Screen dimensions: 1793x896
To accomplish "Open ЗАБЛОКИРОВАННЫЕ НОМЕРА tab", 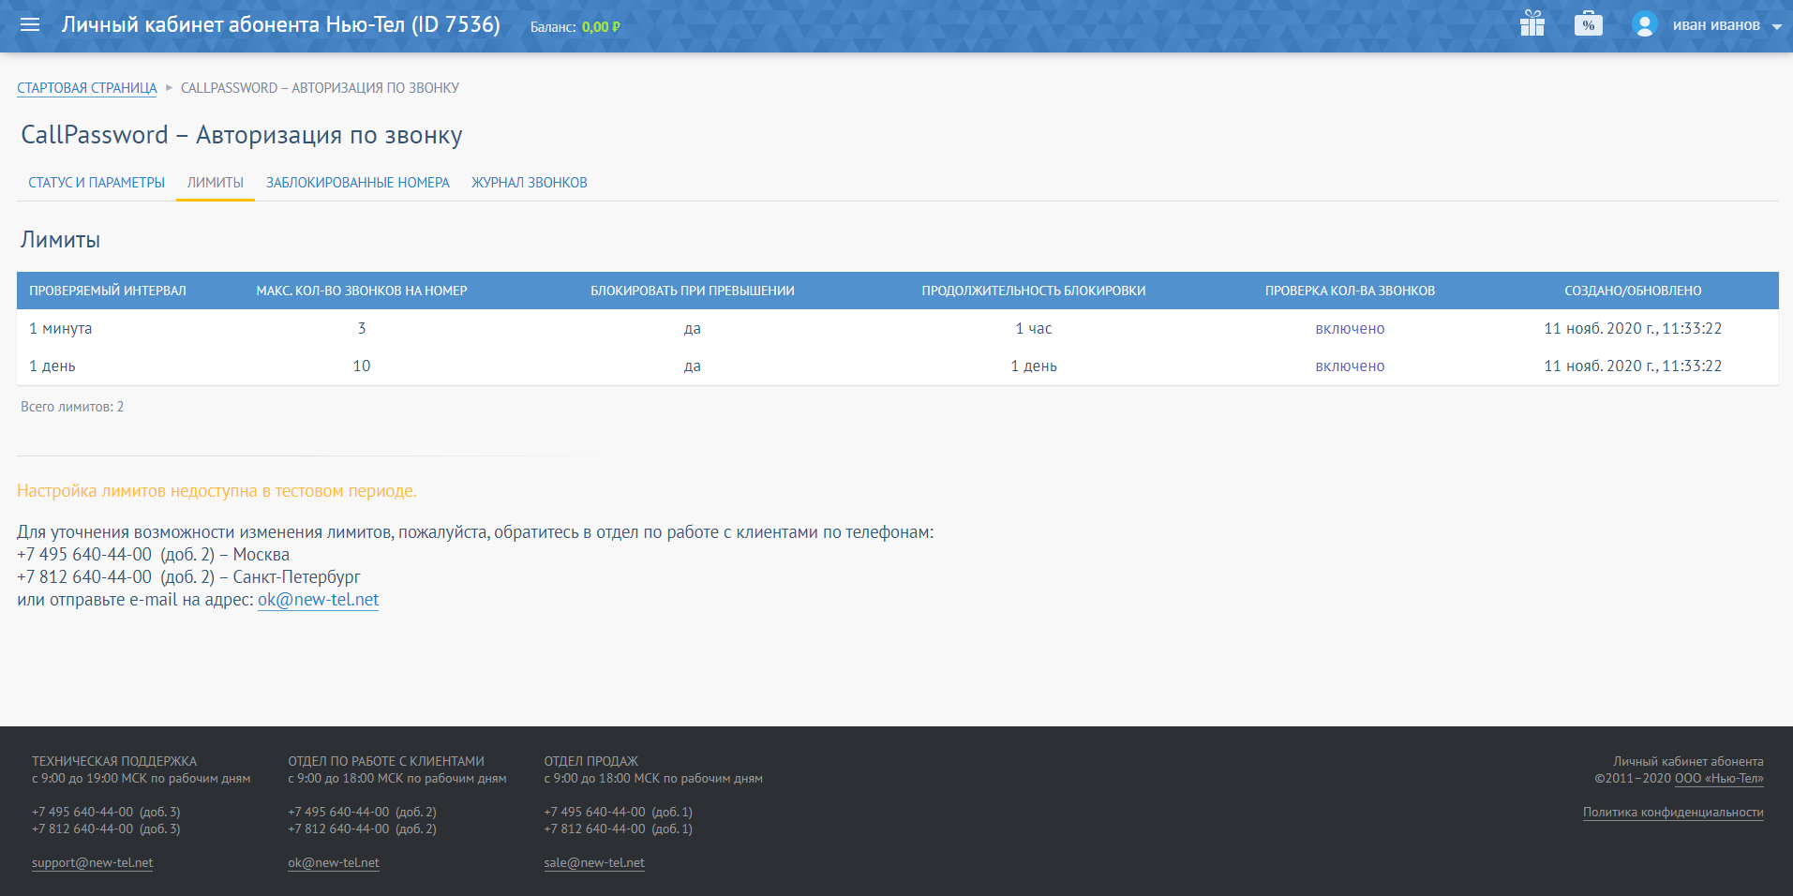I will (x=358, y=183).
